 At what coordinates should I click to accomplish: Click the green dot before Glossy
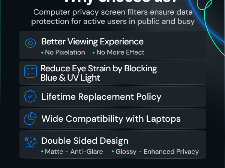(112, 152)
